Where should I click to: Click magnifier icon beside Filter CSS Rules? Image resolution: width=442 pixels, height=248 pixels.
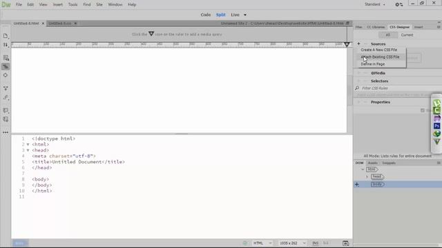[357, 88]
